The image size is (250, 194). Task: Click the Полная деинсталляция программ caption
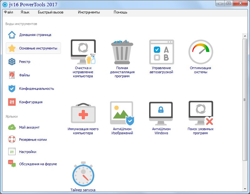click(x=122, y=72)
